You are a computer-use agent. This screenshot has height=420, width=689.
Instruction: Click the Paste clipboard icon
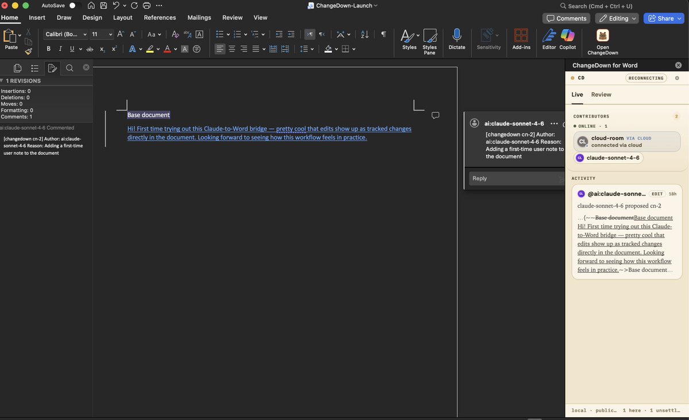(9, 36)
